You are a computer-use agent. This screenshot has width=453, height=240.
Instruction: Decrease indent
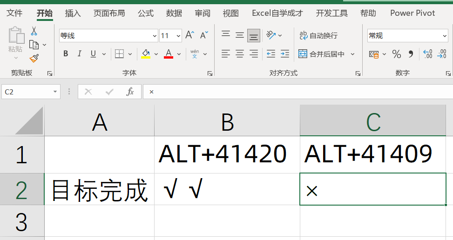271,54
